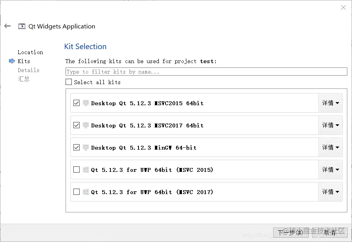
Task: Click the Qt Widgets Application wizard icon
Action: [22, 26]
